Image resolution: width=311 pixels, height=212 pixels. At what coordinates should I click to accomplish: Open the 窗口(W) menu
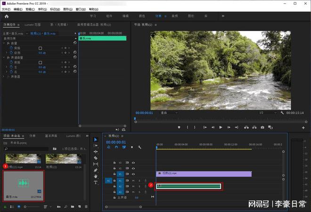[81, 9]
